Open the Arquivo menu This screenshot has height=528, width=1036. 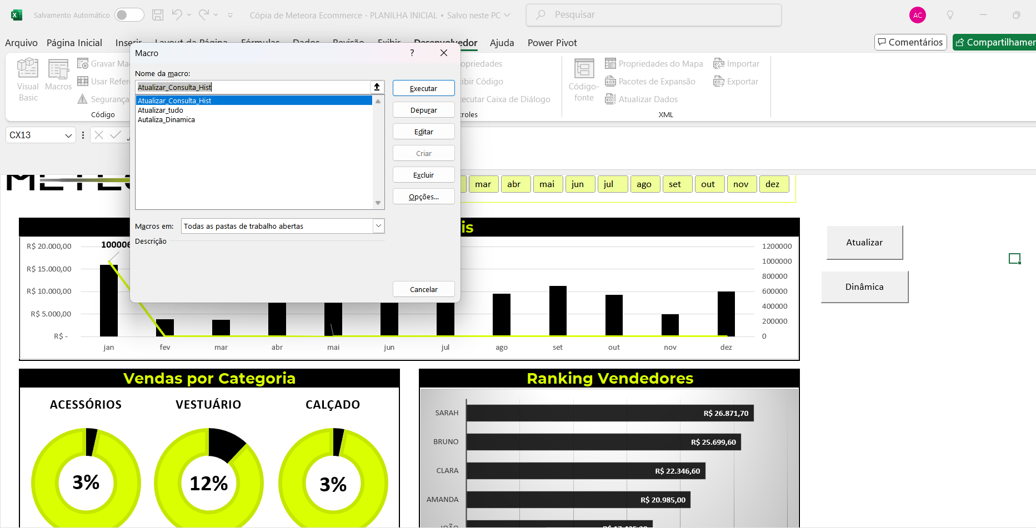[21, 43]
